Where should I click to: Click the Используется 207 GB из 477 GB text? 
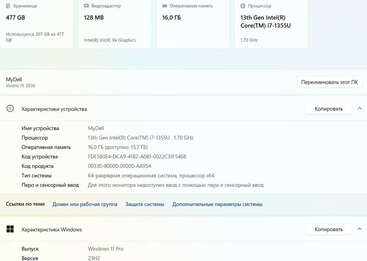35,37
